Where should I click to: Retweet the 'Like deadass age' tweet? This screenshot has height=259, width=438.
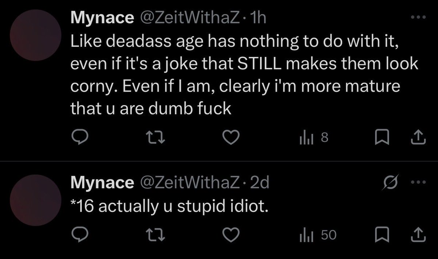(155, 137)
